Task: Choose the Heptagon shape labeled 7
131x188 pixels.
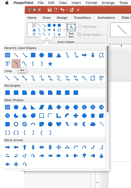Action: (84, 107)
